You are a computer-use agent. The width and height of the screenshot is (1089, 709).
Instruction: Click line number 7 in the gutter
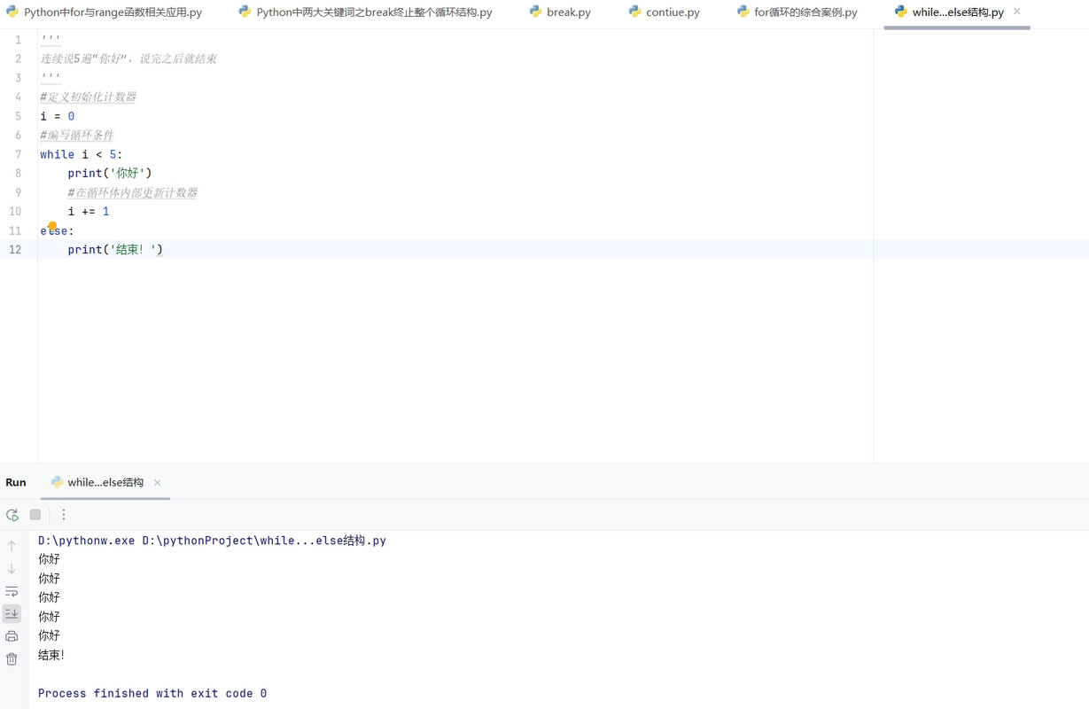pos(18,154)
